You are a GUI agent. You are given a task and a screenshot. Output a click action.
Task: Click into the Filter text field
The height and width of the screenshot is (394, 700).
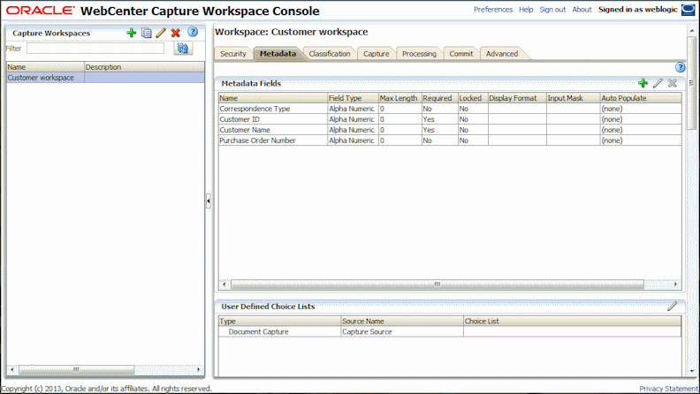pyautogui.click(x=95, y=49)
